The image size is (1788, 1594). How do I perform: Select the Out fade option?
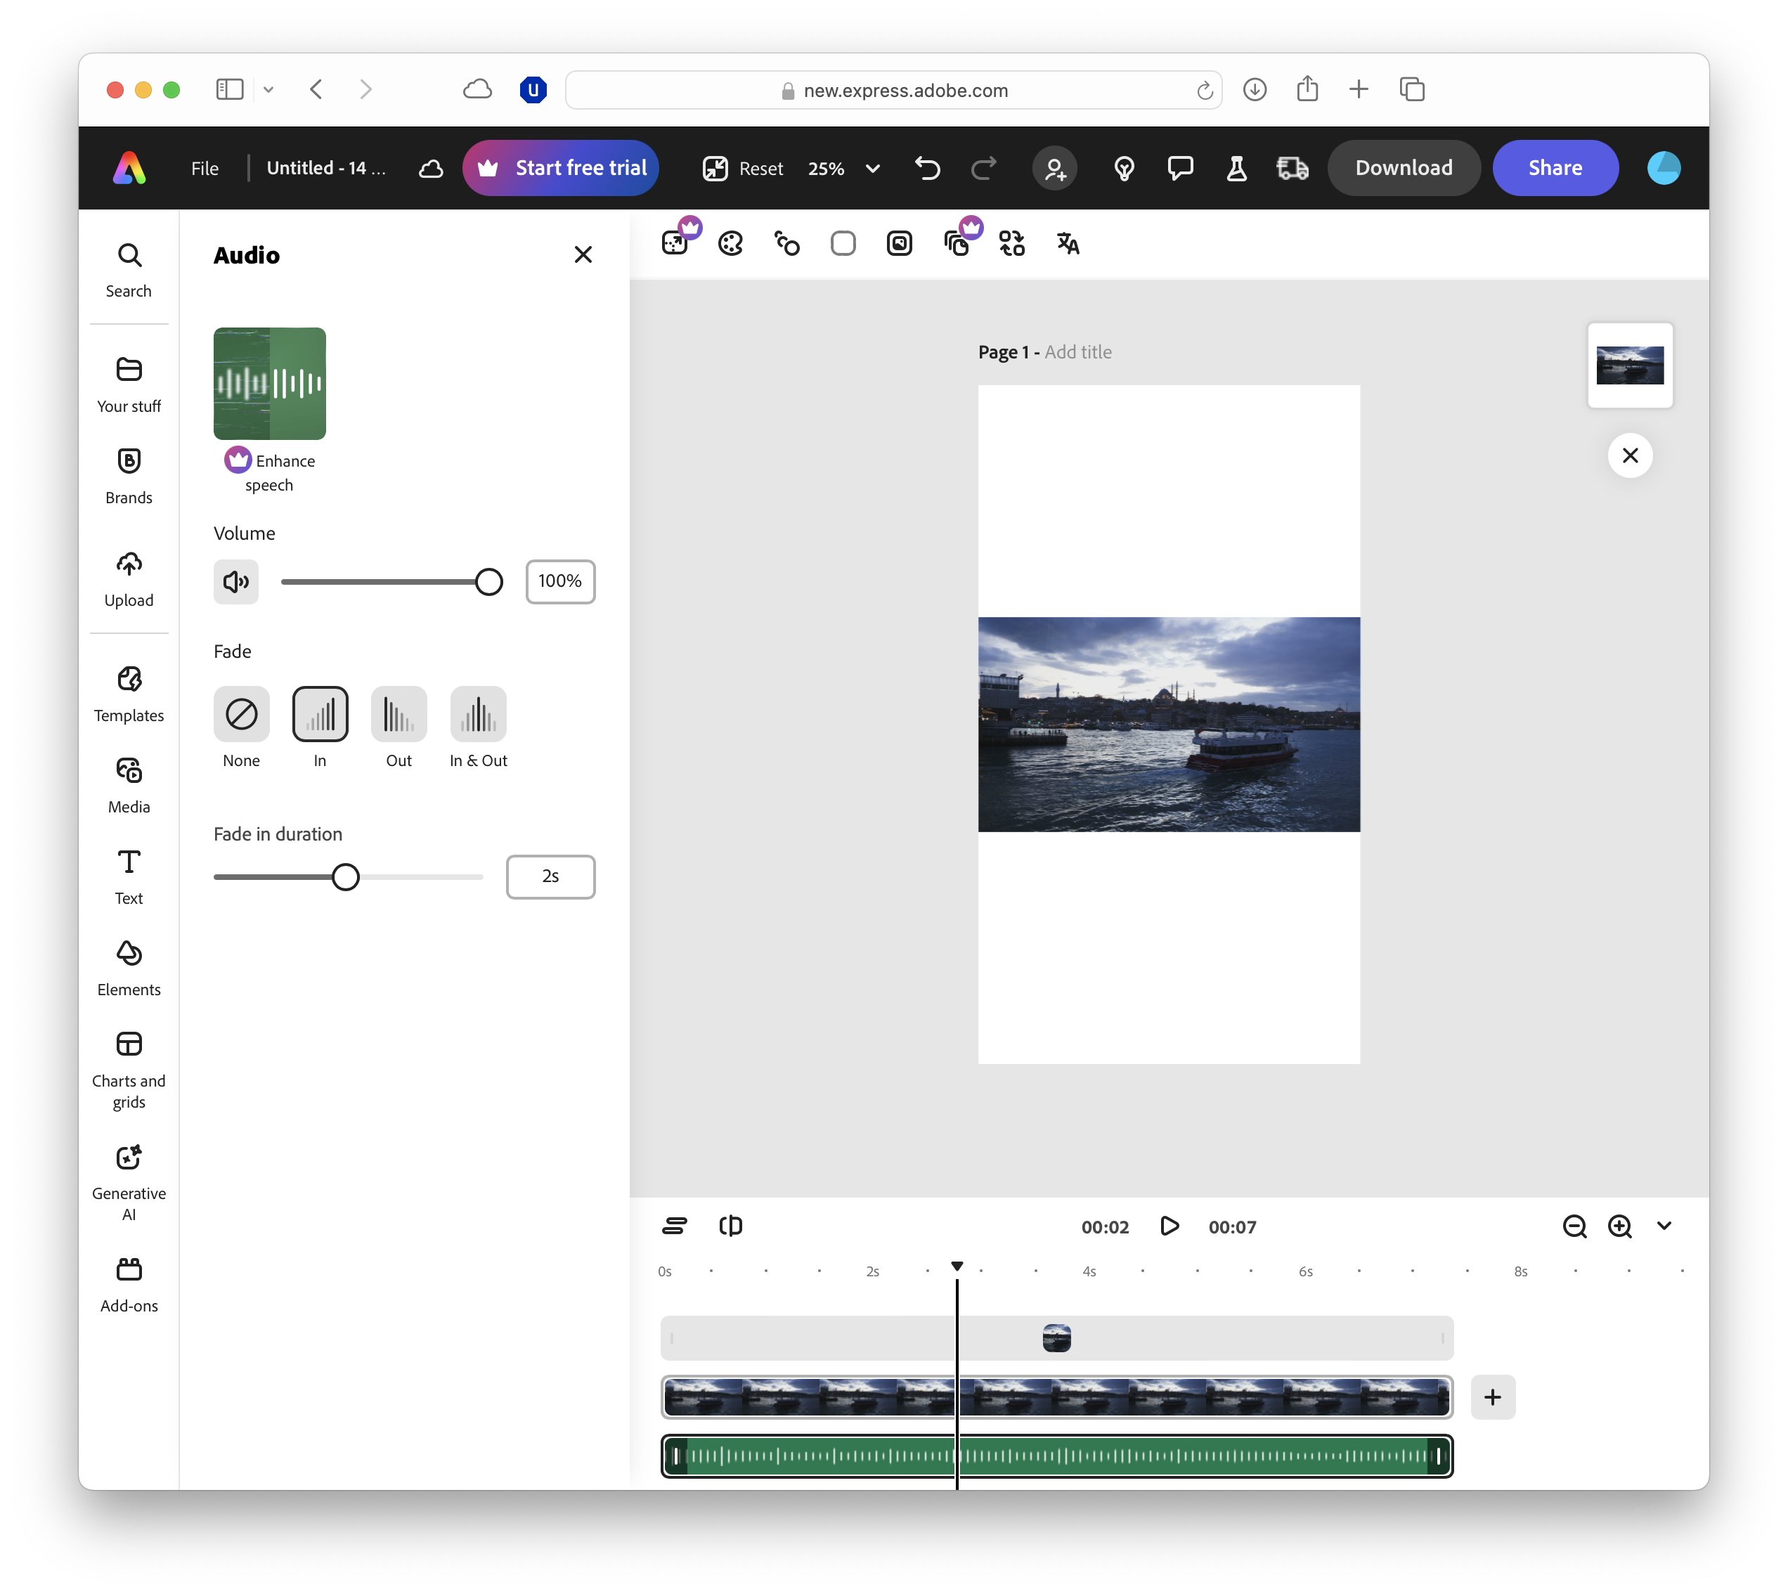[x=399, y=714]
